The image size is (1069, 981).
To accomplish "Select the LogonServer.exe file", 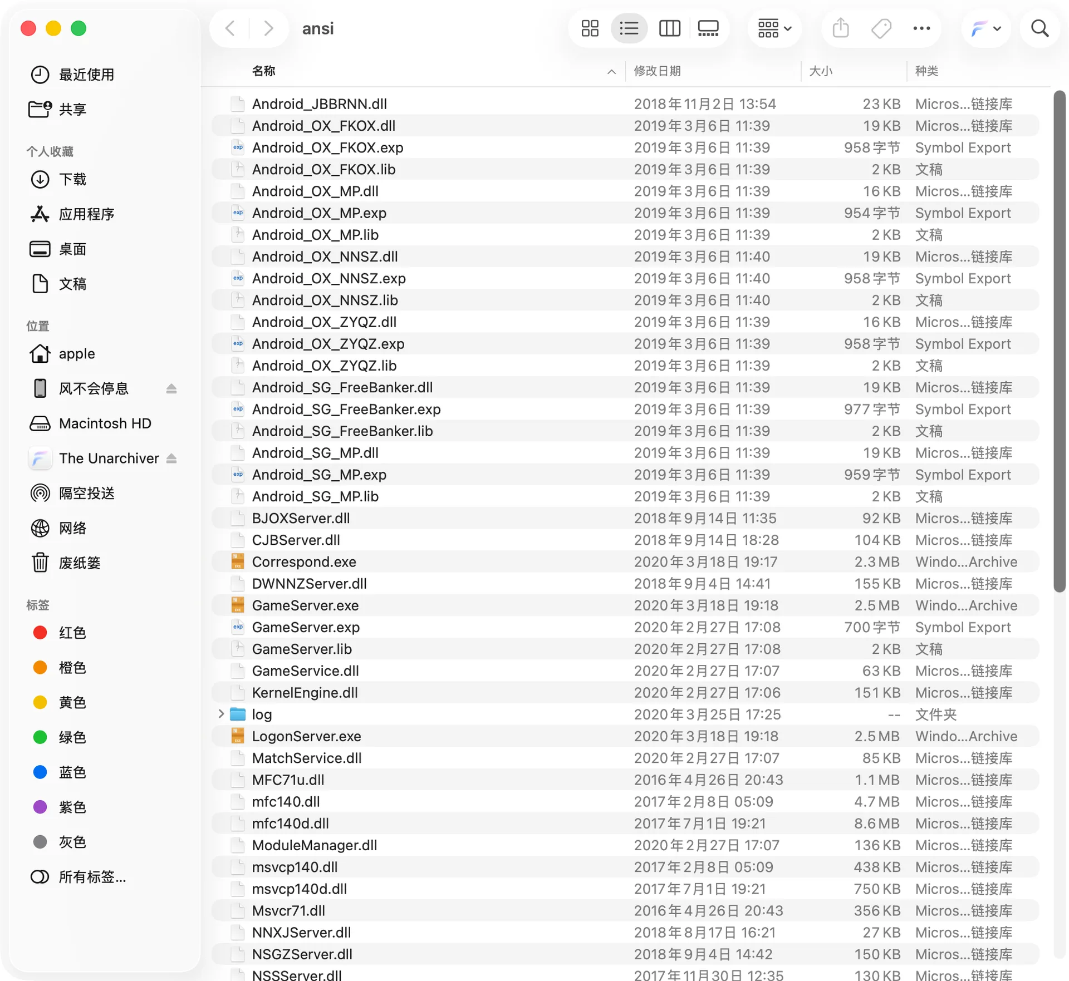I will coord(625,736).
